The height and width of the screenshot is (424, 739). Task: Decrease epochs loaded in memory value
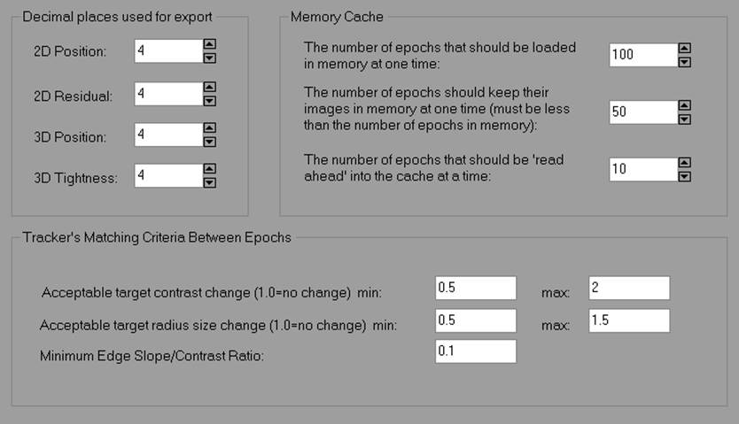(x=684, y=62)
